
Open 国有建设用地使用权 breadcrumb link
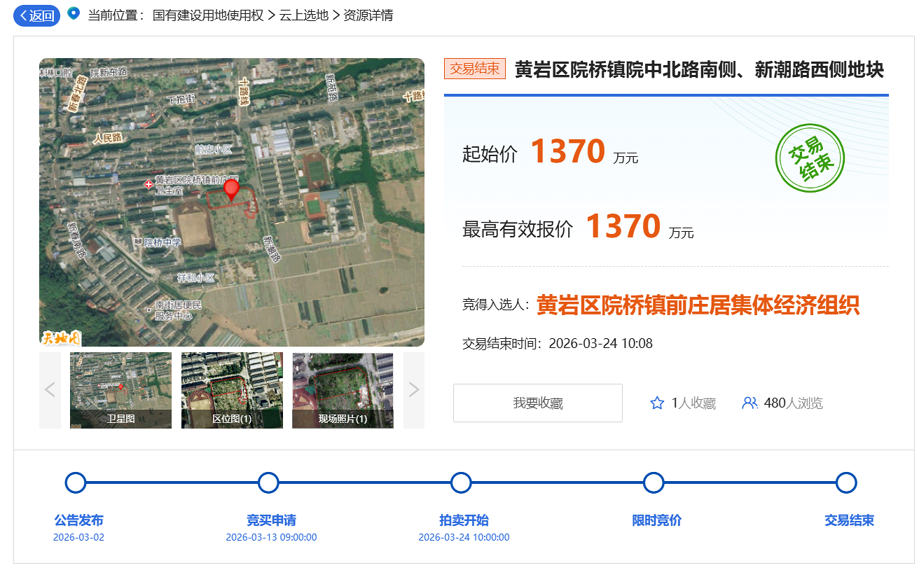pyautogui.click(x=208, y=15)
